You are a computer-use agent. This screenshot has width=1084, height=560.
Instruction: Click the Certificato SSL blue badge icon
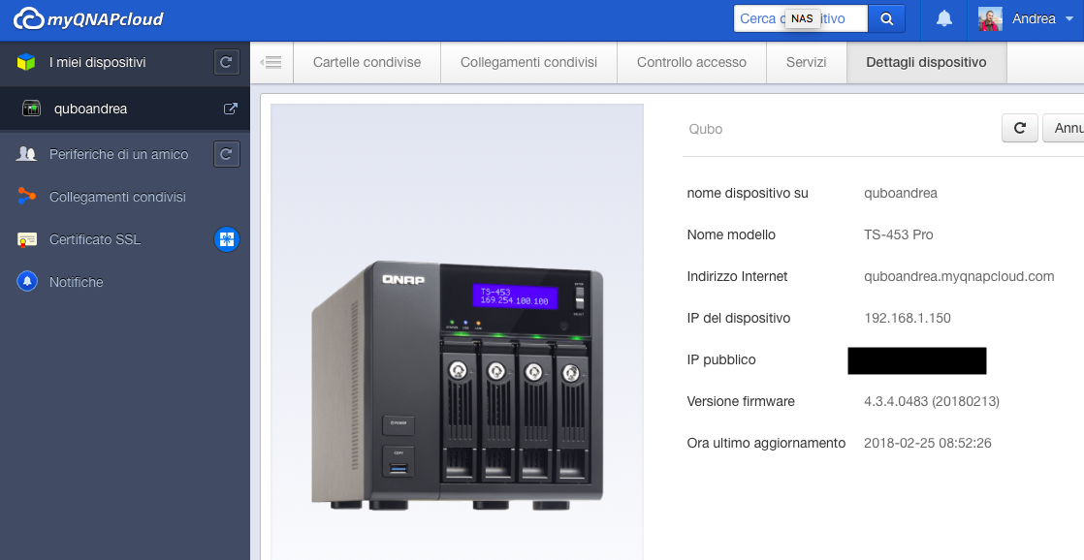(226, 239)
